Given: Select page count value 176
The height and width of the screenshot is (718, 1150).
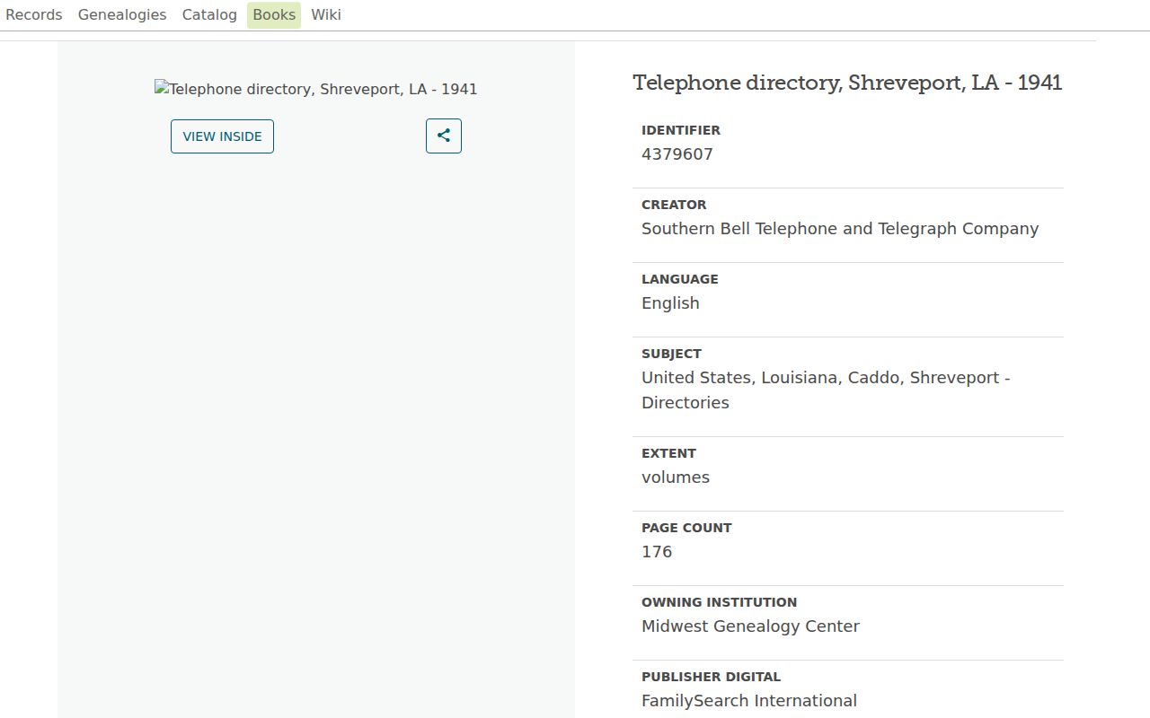Looking at the screenshot, I should coord(657,552).
